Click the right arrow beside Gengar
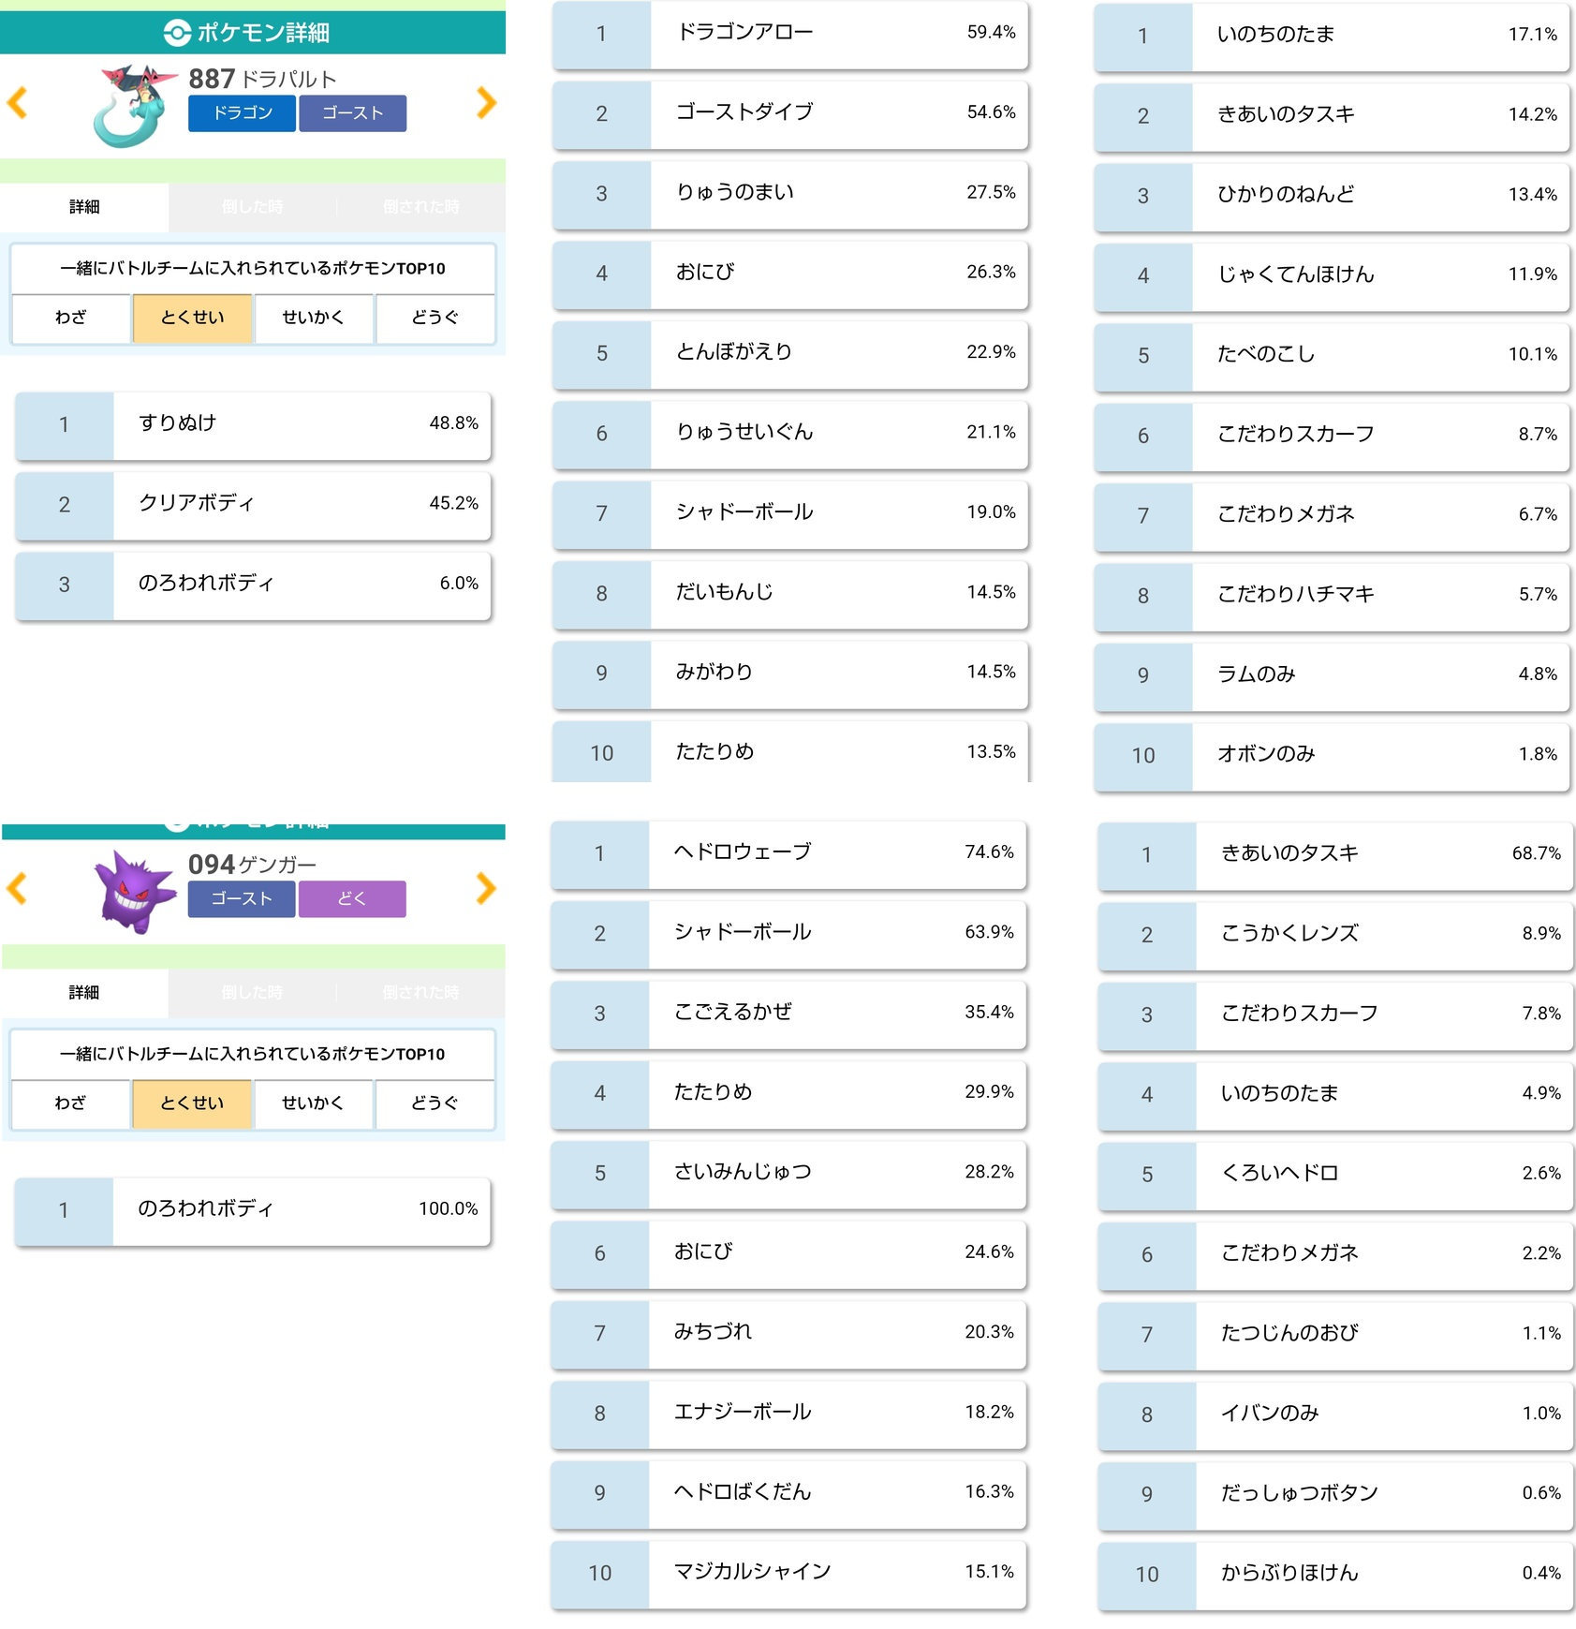The width and height of the screenshot is (1576, 1629). 485,888
